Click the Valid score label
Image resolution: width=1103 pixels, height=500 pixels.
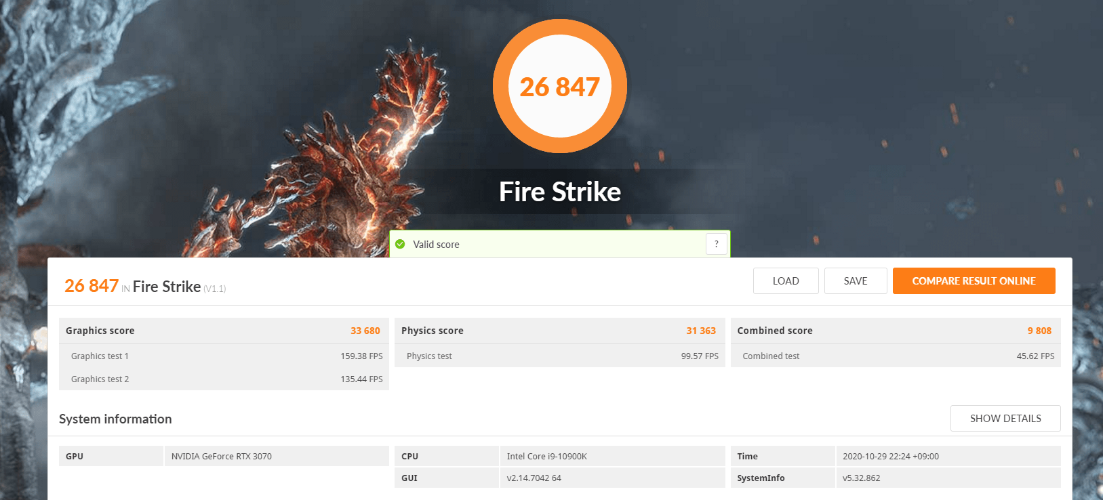pyautogui.click(x=436, y=245)
